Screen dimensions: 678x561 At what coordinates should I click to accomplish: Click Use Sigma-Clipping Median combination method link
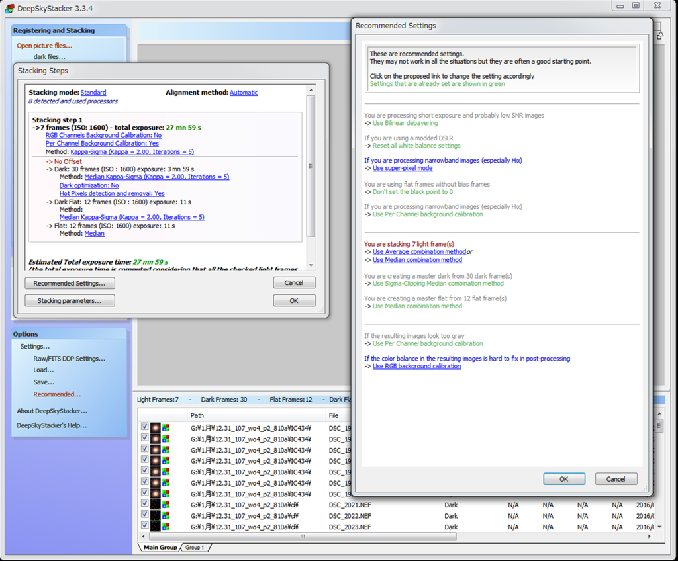coord(438,284)
